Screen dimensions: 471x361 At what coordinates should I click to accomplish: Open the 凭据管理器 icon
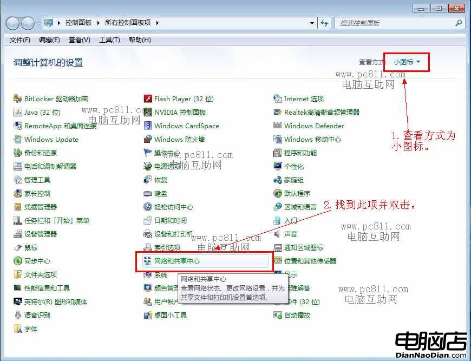(x=18, y=207)
